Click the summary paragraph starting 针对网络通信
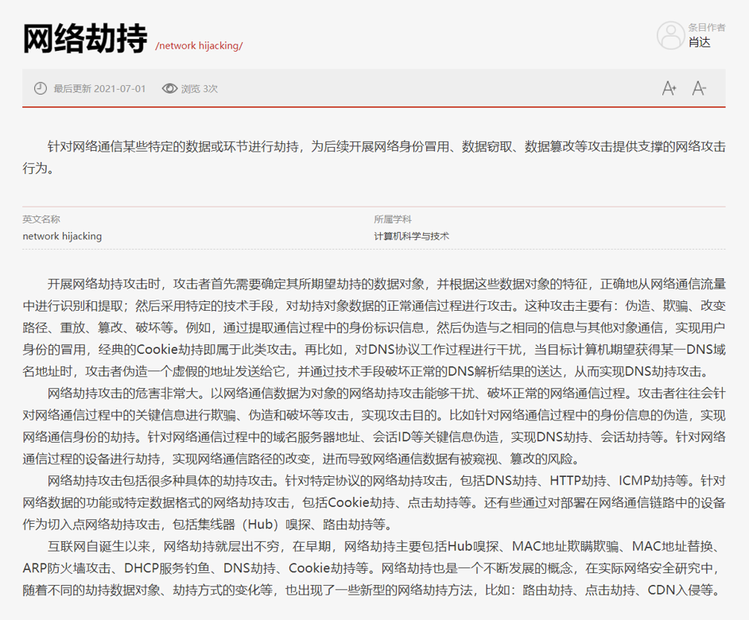 pos(374,157)
